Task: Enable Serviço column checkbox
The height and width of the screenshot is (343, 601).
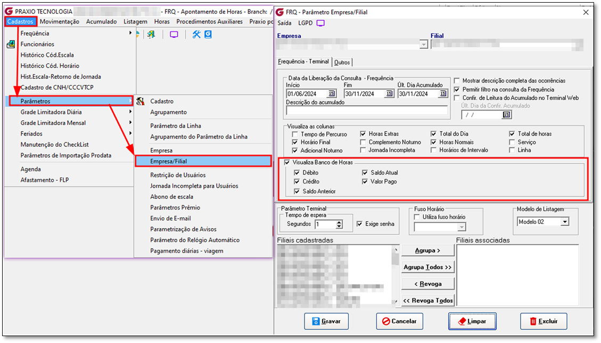Action: (x=512, y=142)
